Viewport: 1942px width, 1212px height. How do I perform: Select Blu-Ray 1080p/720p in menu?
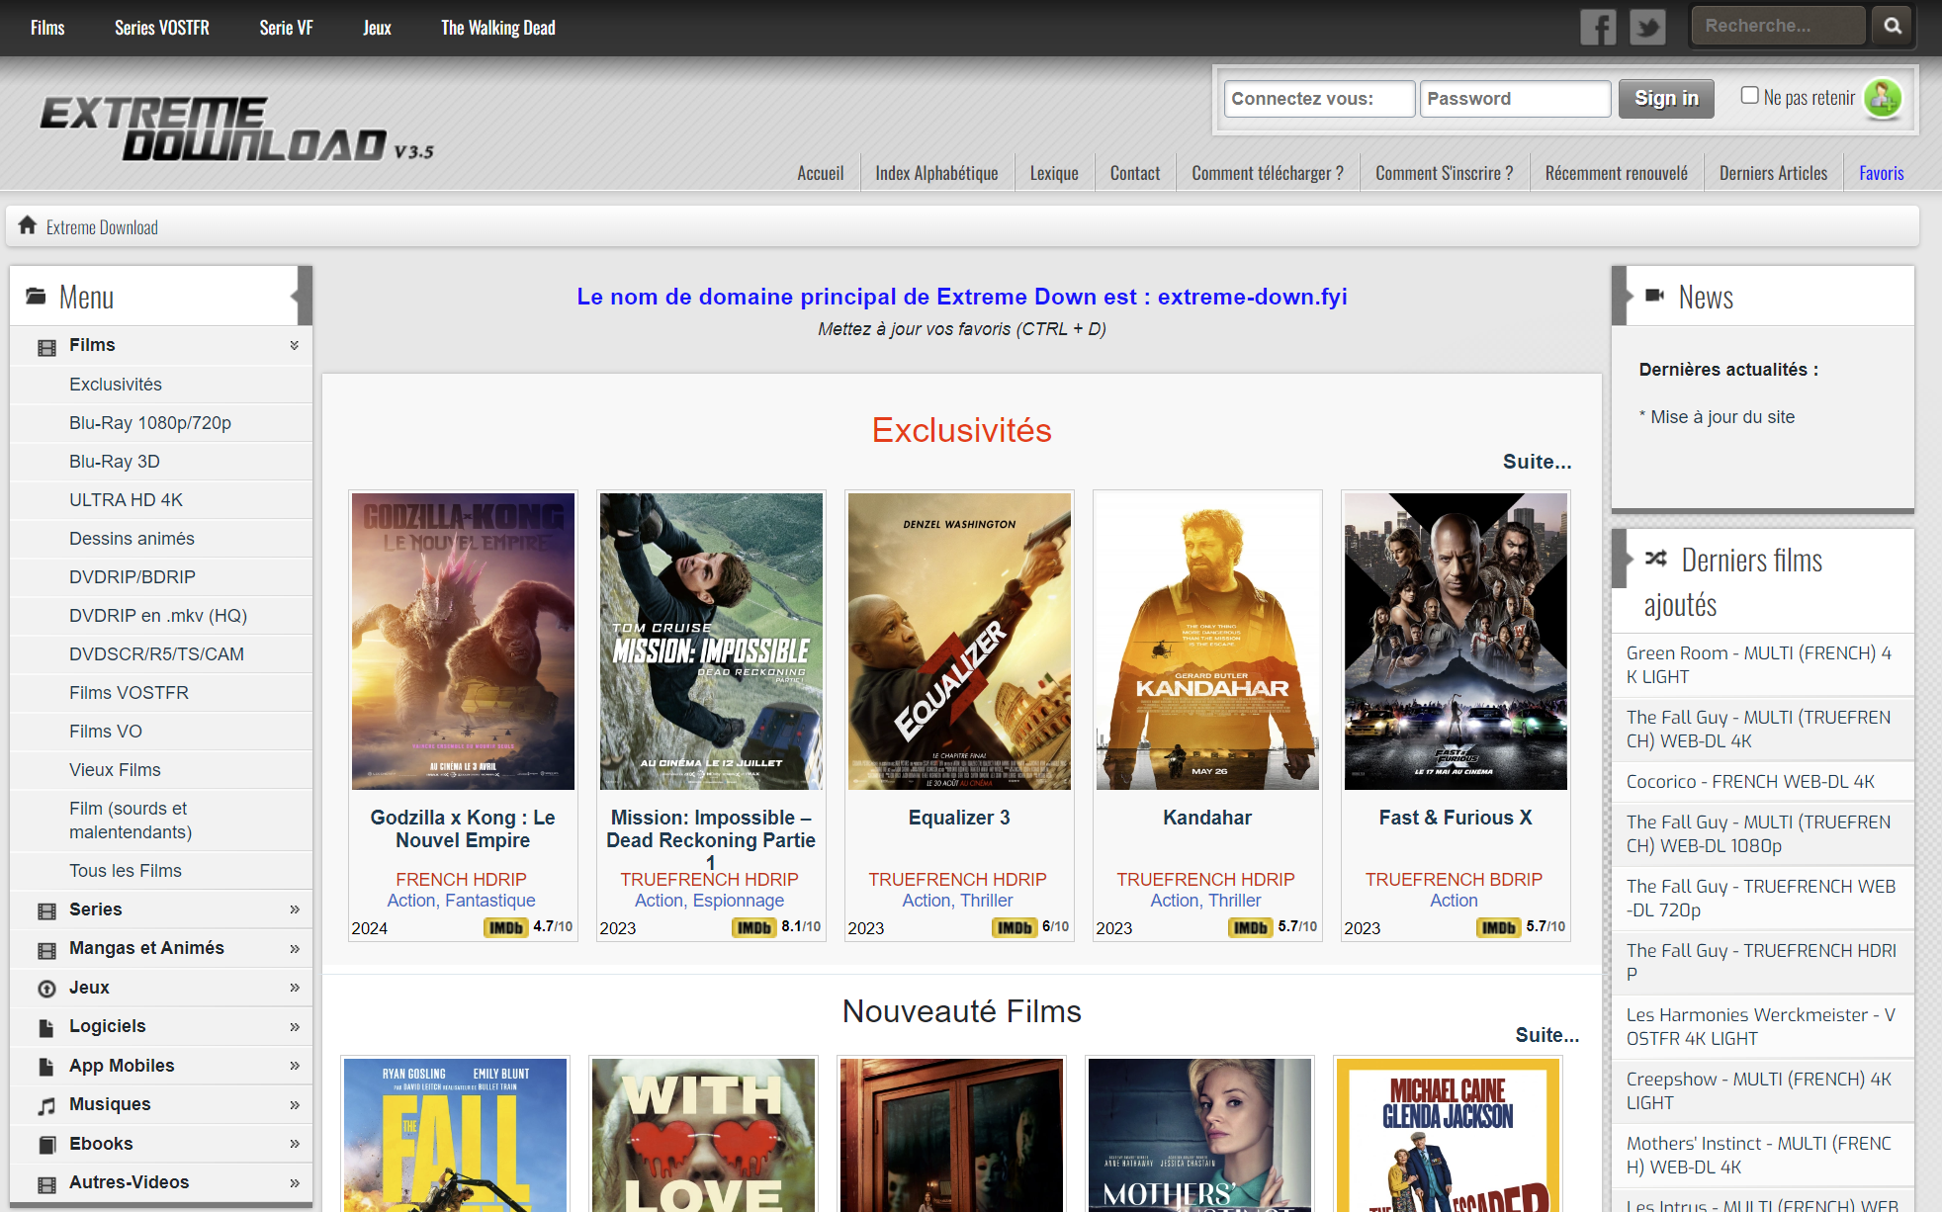[150, 422]
